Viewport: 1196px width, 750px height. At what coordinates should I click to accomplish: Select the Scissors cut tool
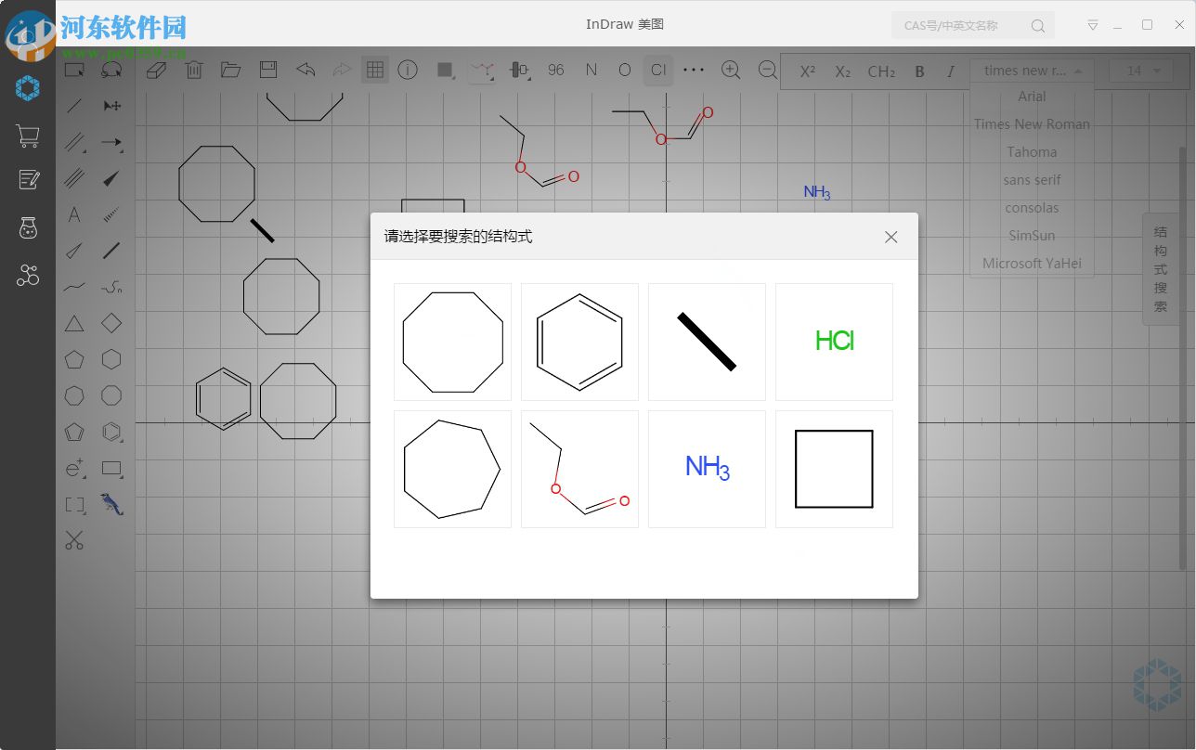[x=74, y=539]
